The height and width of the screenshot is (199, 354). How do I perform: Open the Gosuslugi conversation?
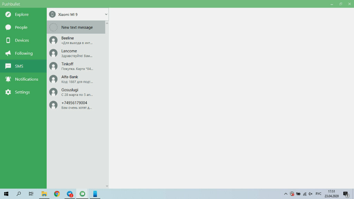click(x=76, y=92)
